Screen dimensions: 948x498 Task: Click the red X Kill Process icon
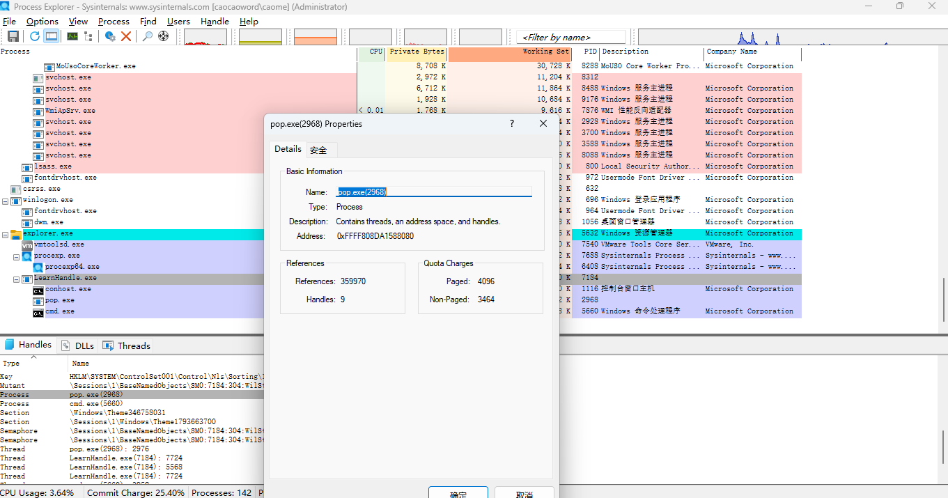tap(126, 36)
